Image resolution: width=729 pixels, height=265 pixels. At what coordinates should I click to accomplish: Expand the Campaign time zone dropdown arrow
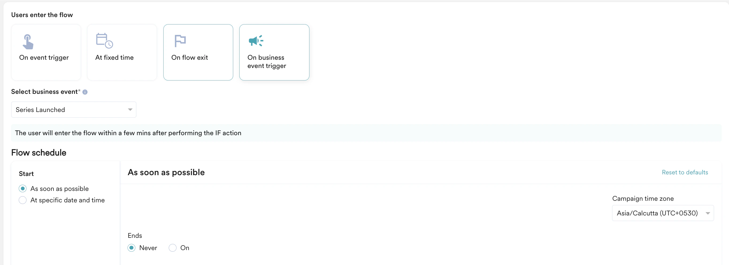point(708,213)
